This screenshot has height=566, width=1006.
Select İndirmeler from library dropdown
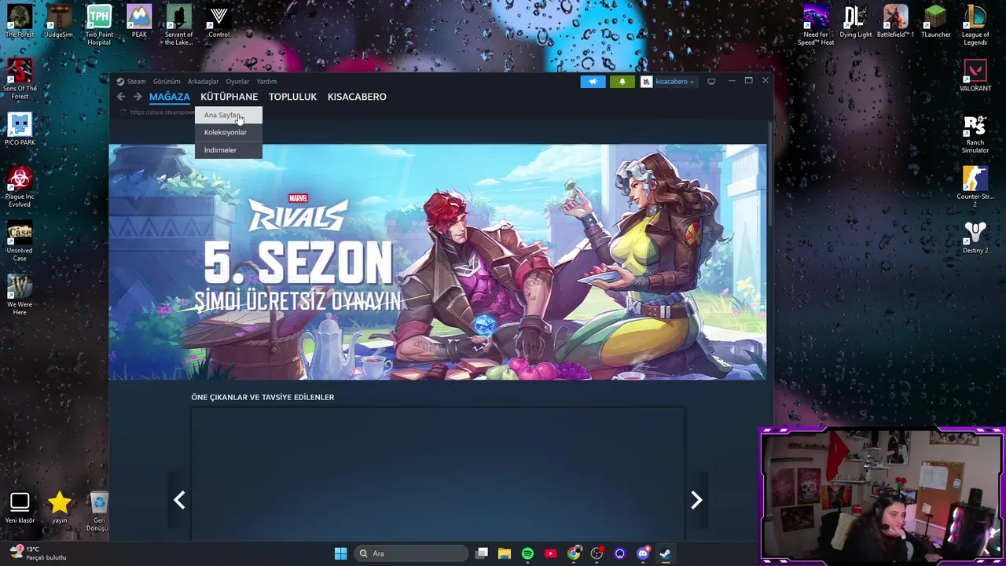pos(228,149)
